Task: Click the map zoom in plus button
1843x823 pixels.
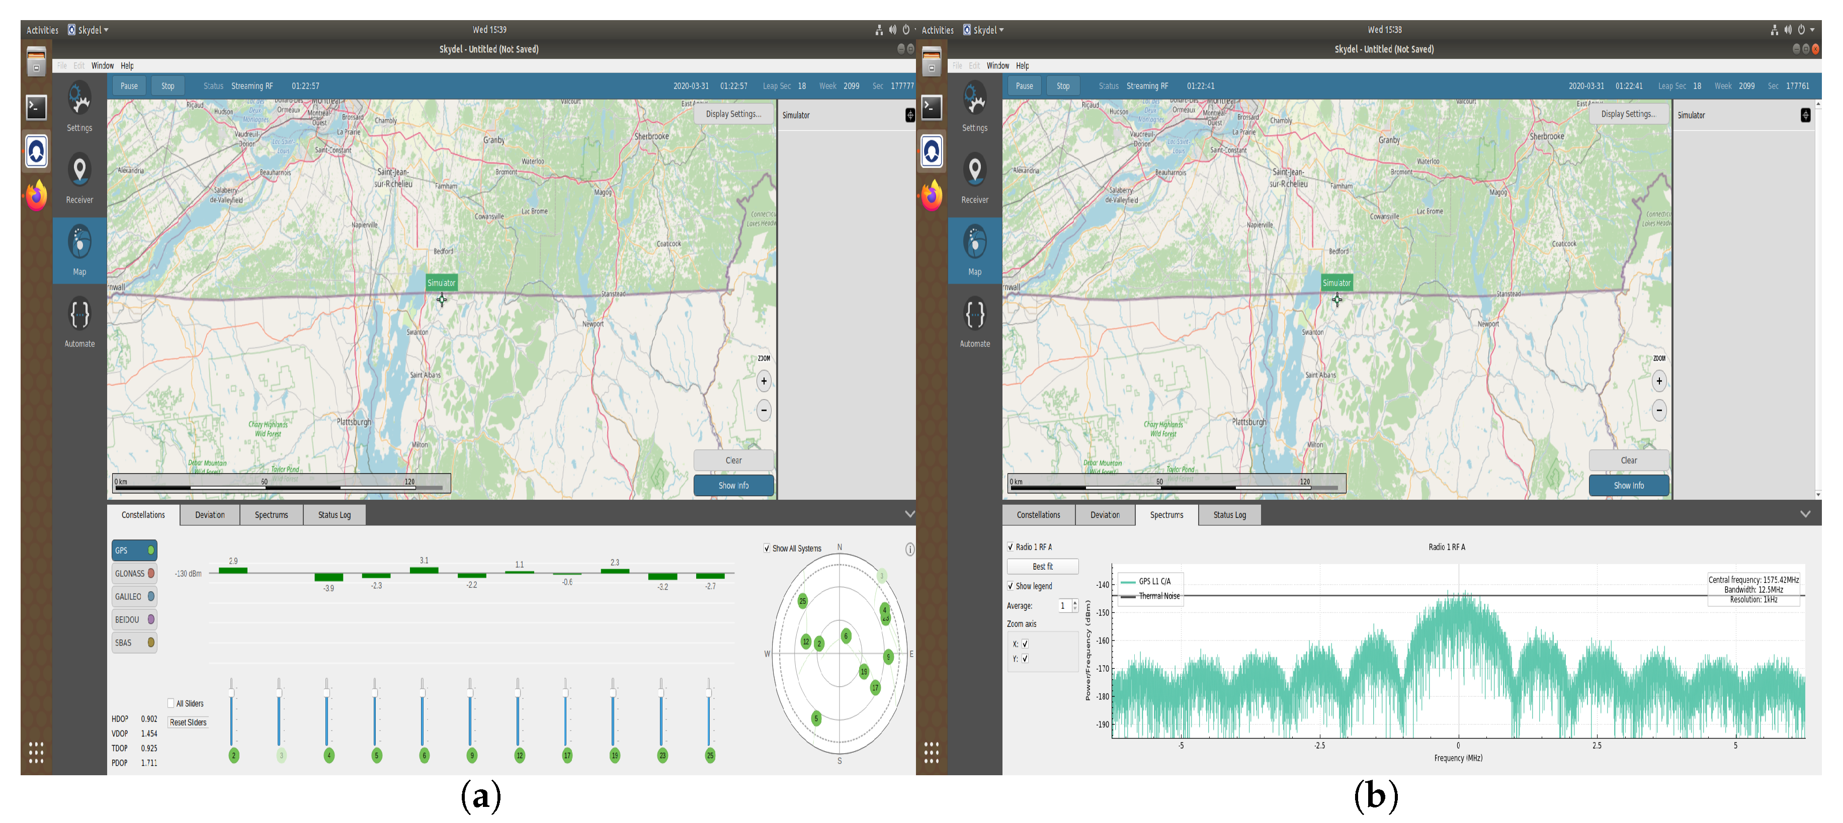Action: (764, 381)
